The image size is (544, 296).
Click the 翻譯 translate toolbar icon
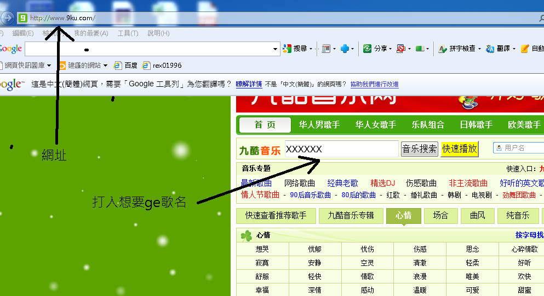[x=490, y=49]
